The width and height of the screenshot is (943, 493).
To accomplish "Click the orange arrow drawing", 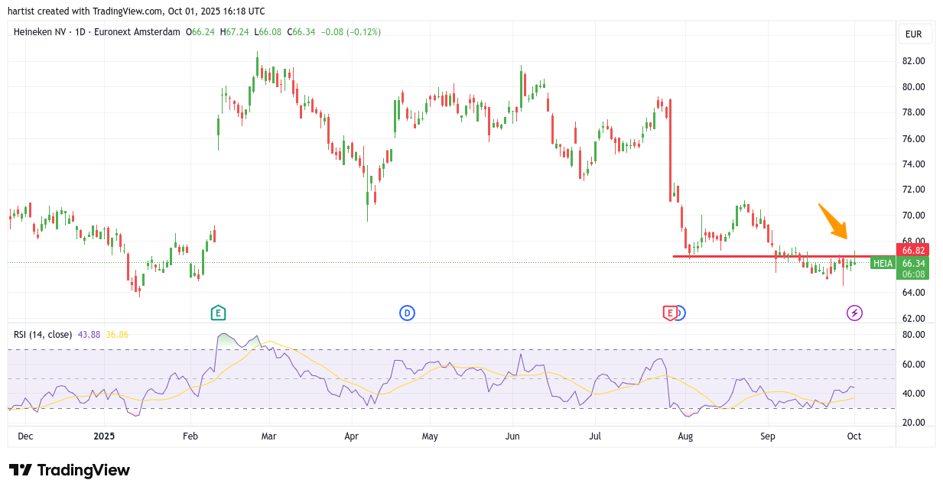I will pyautogui.click(x=834, y=222).
